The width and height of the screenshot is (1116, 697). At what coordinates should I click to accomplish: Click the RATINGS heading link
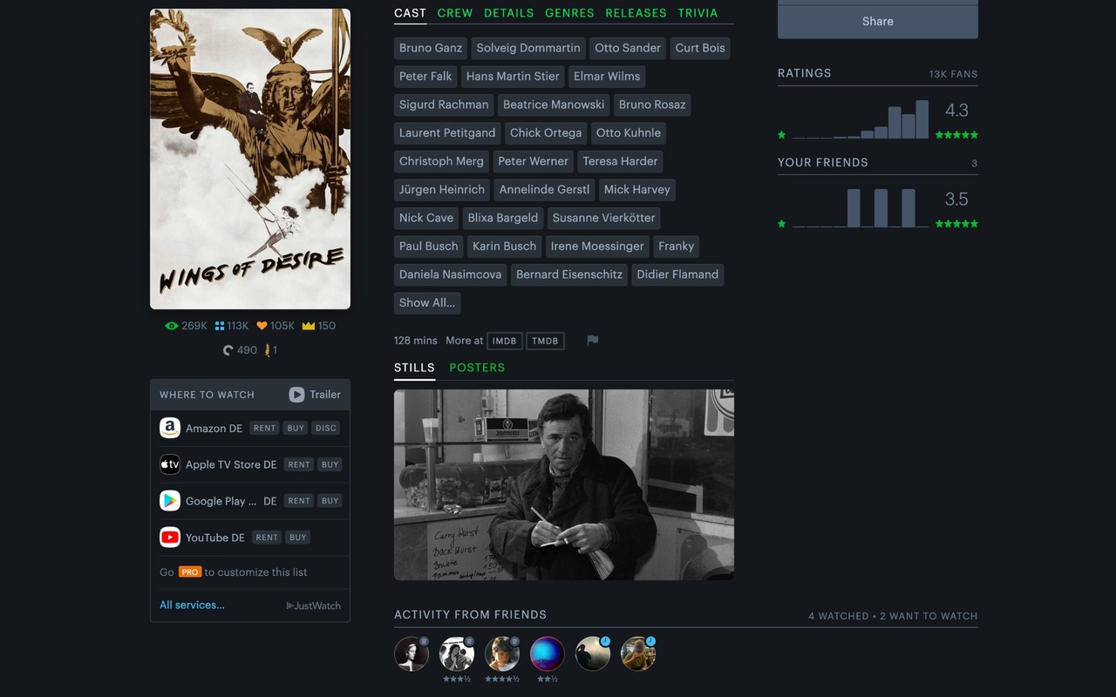tap(805, 73)
